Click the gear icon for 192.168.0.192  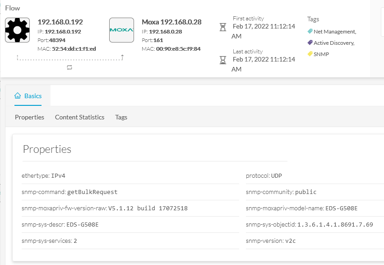18,30
